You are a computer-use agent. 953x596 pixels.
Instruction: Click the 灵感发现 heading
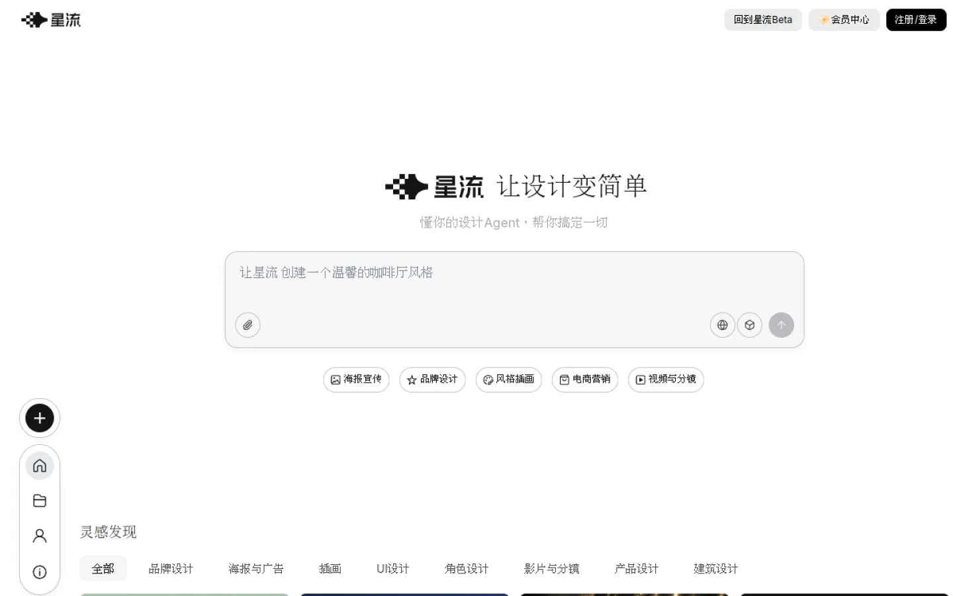click(x=109, y=532)
